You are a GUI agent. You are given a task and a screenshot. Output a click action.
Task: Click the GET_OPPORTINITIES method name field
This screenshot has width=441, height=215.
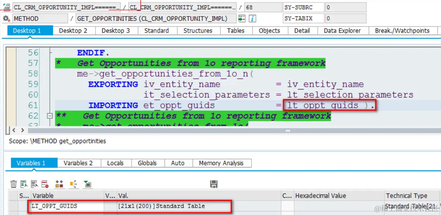click(156, 19)
